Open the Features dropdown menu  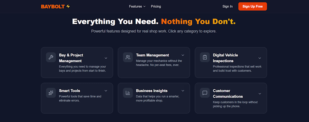tap(137, 6)
